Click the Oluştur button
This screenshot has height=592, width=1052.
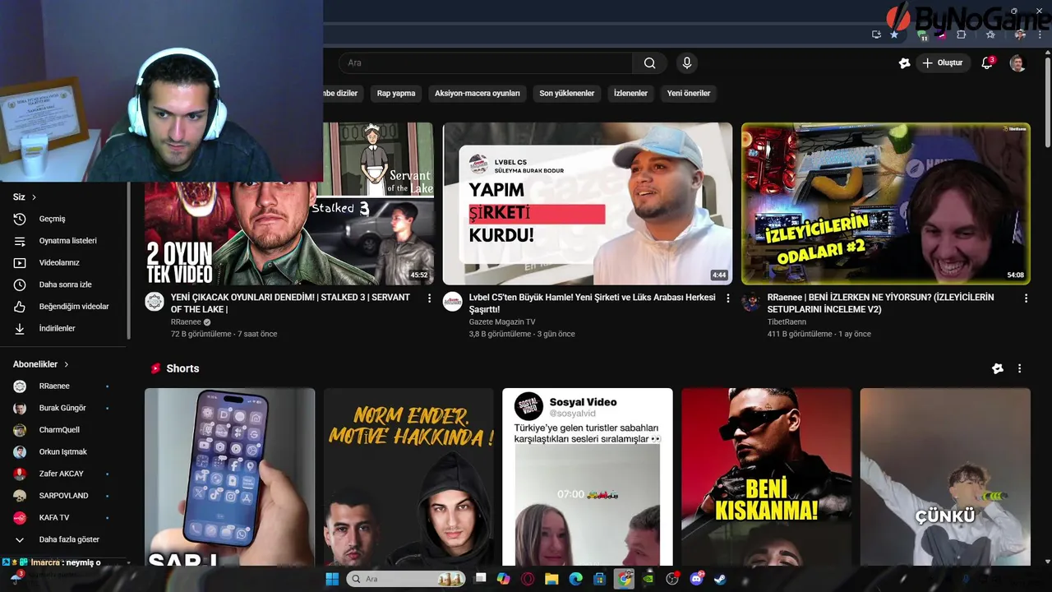pos(944,63)
